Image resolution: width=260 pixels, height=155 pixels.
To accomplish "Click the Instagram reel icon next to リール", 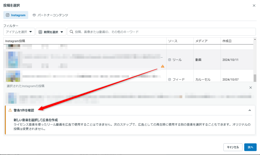I will [x=170, y=60].
